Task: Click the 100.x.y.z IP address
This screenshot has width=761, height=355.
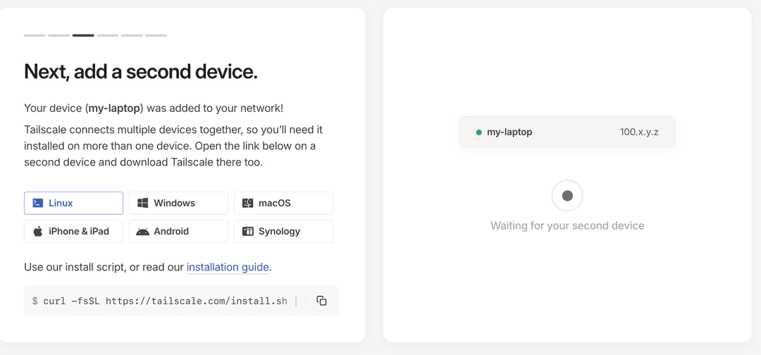Action: (639, 132)
